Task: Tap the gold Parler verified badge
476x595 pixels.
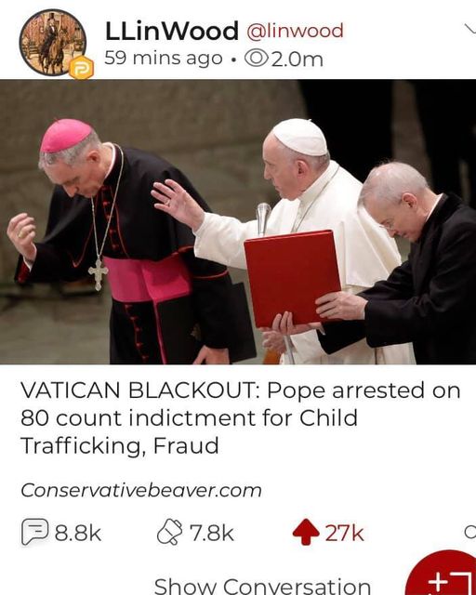Action: (x=82, y=68)
